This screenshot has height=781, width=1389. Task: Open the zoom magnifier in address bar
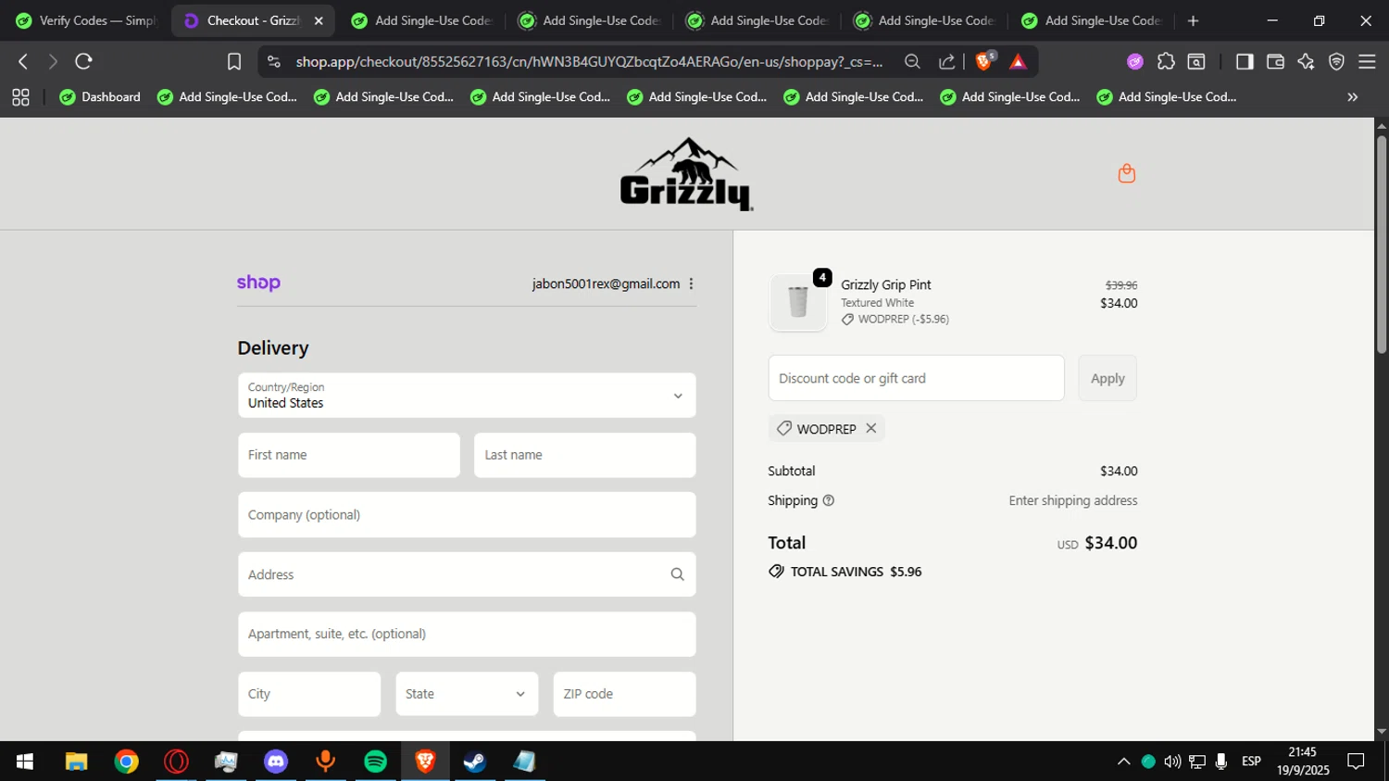pos(912,61)
